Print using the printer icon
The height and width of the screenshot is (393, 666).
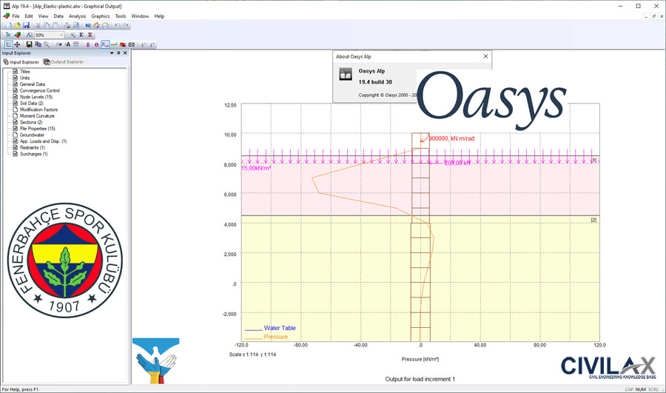pyautogui.click(x=67, y=25)
